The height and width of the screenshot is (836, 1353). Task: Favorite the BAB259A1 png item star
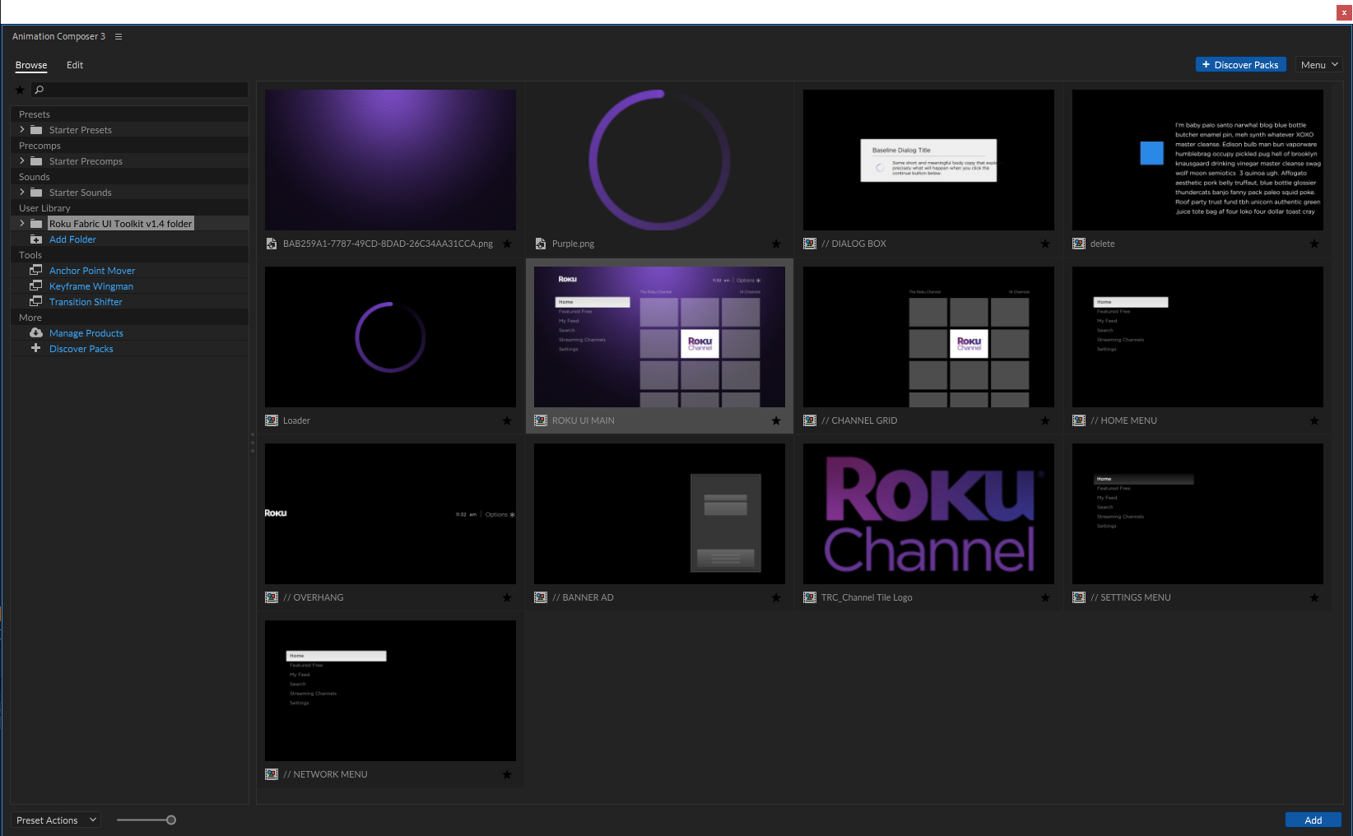[507, 244]
